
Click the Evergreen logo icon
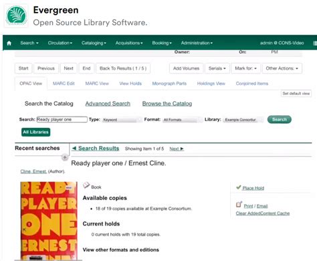[x=16, y=15]
